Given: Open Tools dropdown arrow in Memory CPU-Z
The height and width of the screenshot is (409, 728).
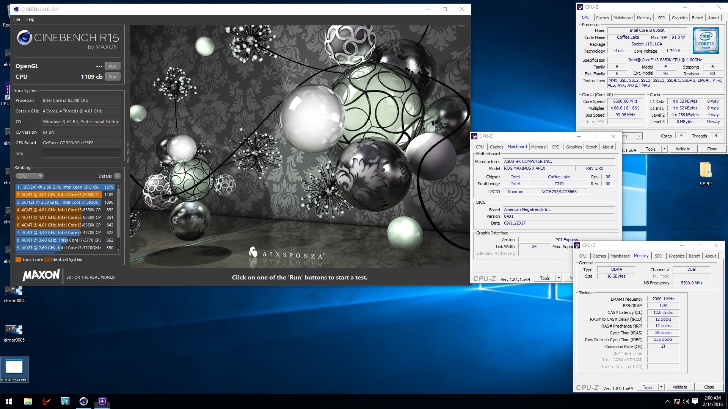Looking at the screenshot, I should click(661, 387).
